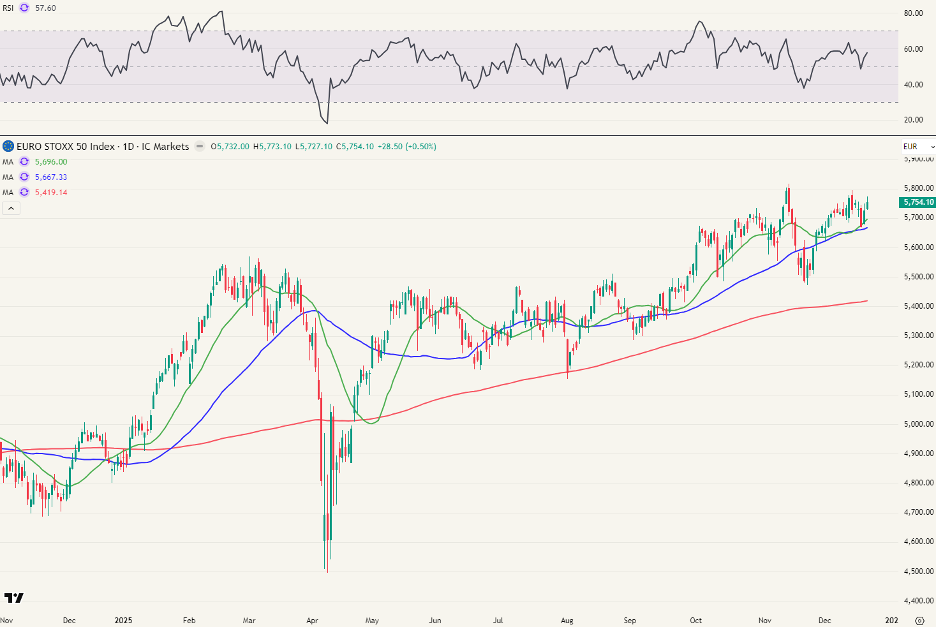
Task: Click the source icon next to red MA 5,419.14
Action: 24,192
